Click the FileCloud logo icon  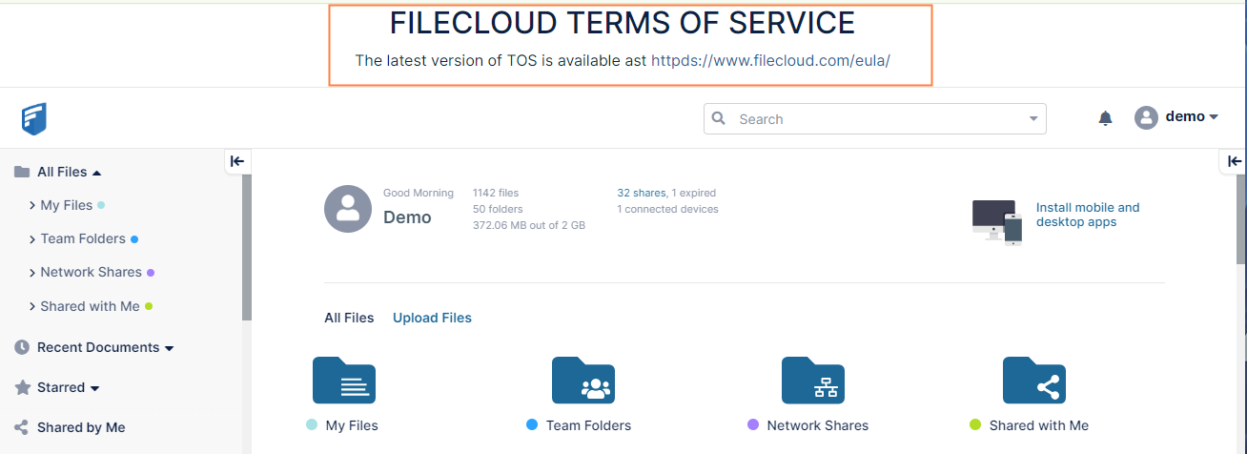(34, 118)
